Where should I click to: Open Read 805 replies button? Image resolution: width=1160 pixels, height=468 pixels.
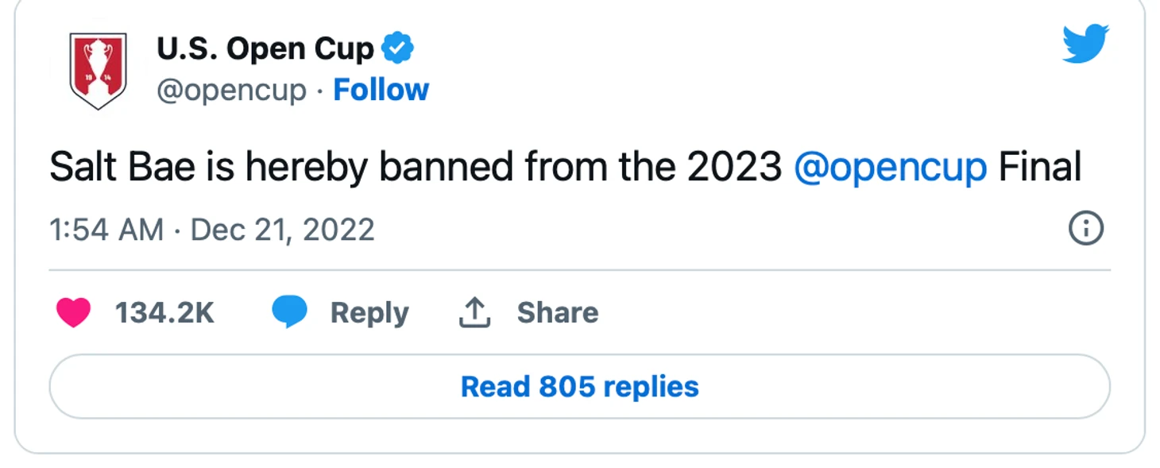(580, 386)
